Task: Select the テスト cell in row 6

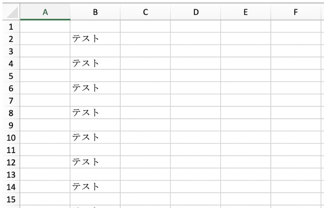Action: [x=95, y=88]
